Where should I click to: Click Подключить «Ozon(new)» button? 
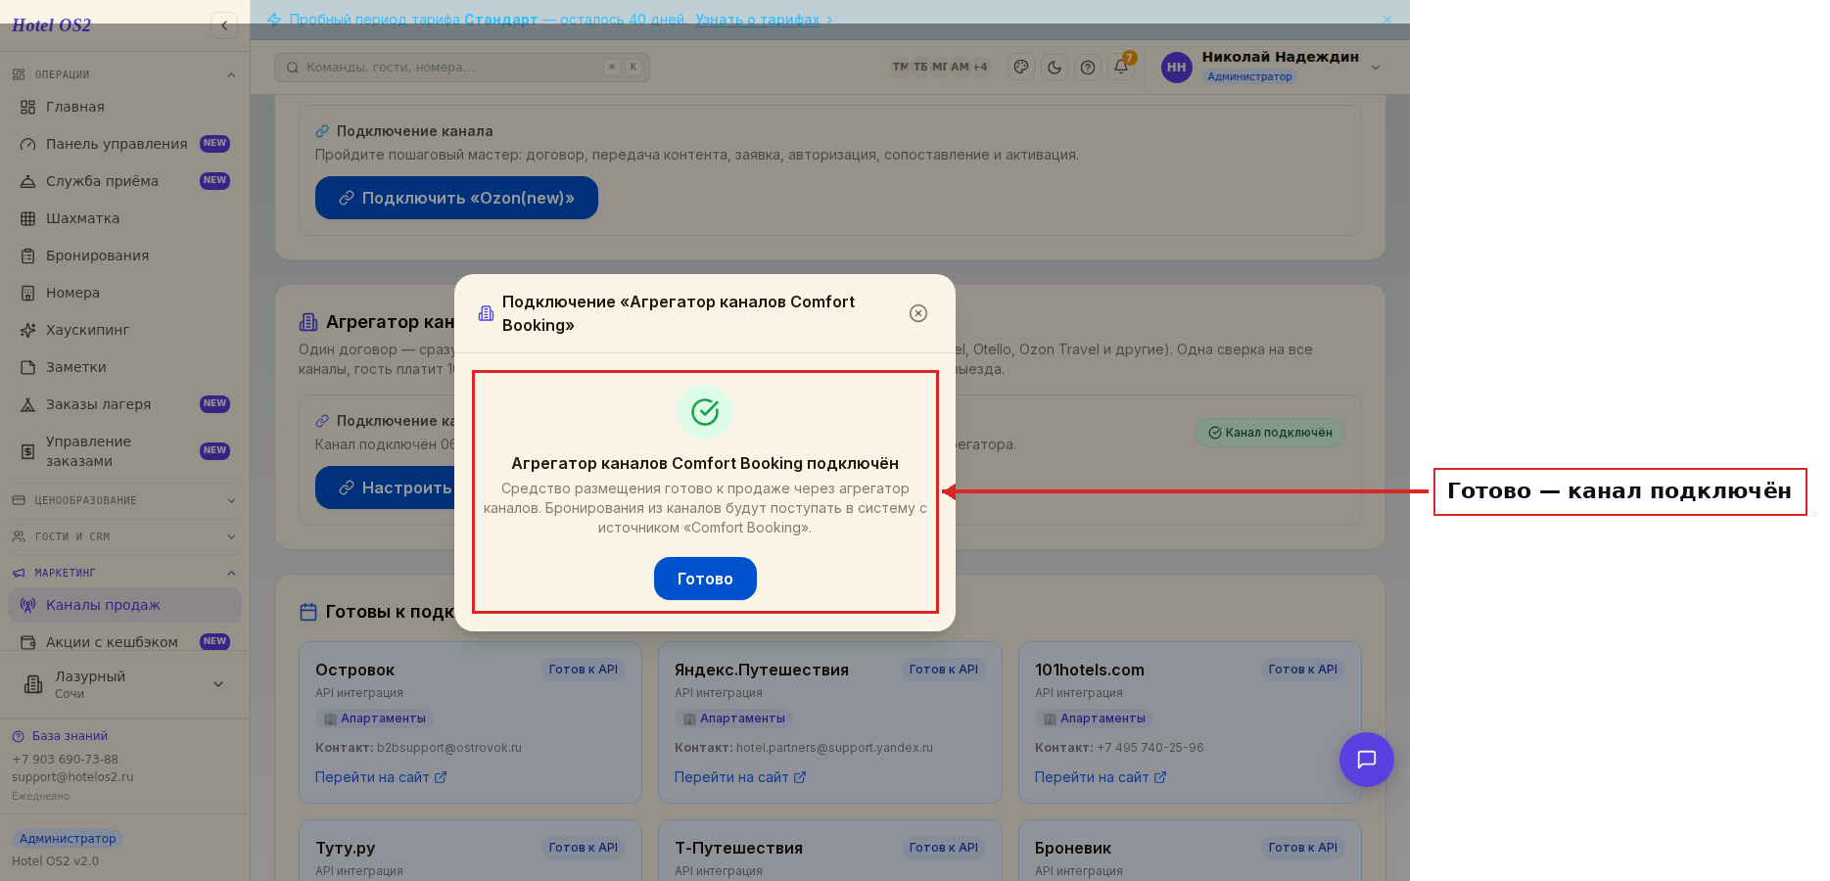pos(456,198)
